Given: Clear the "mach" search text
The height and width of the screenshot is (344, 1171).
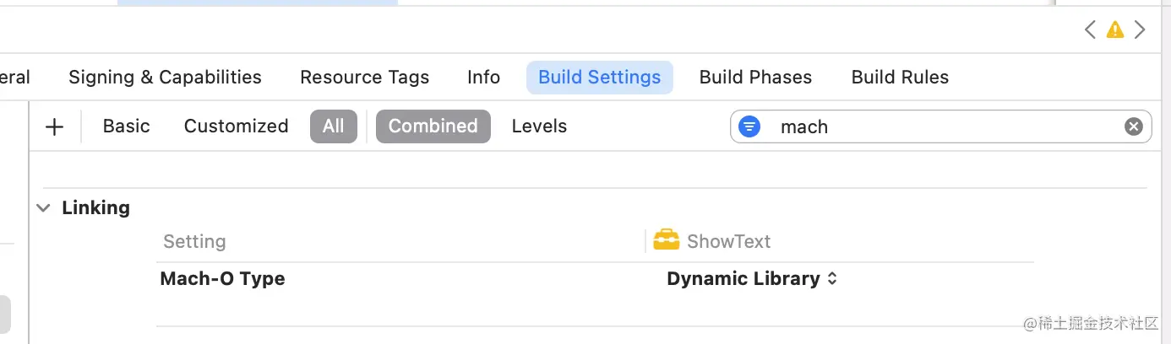Looking at the screenshot, I should click(x=1133, y=126).
